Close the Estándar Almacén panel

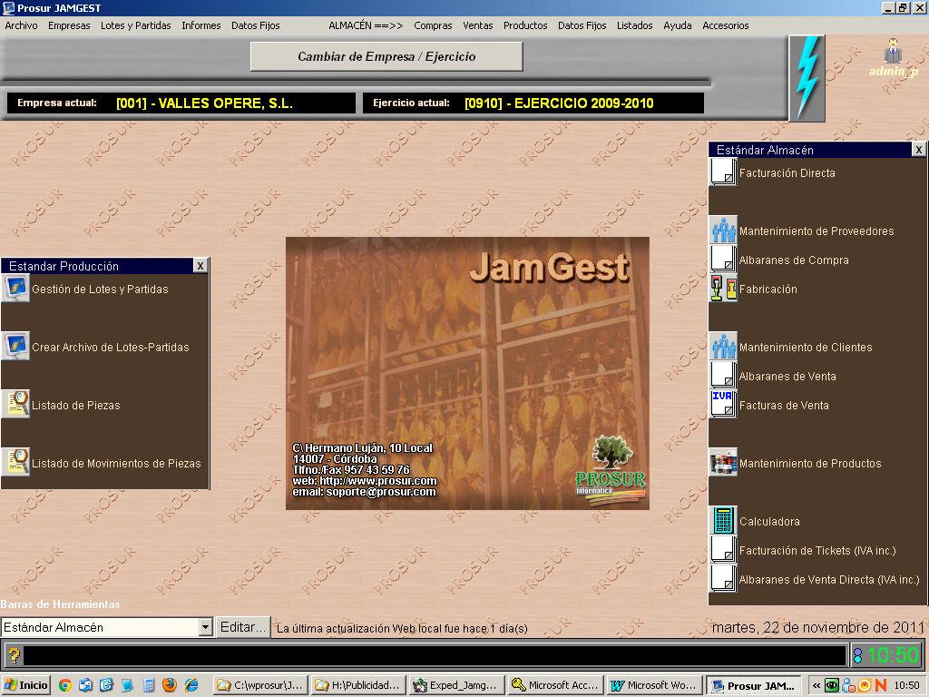point(918,150)
